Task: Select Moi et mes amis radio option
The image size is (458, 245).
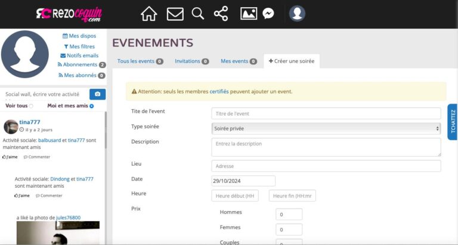Action: coord(92,106)
